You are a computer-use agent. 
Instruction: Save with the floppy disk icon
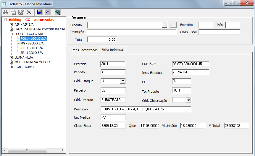[x=39, y=12]
